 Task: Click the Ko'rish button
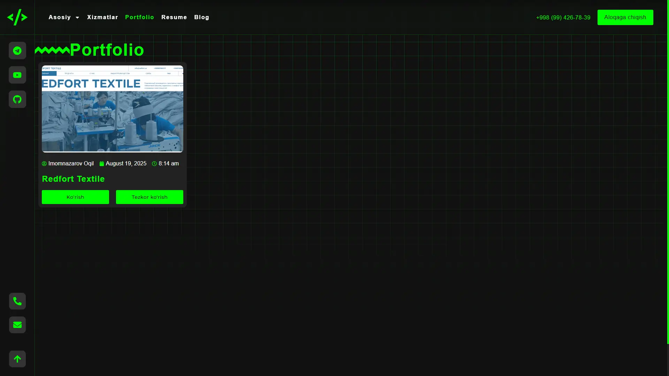point(75,197)
